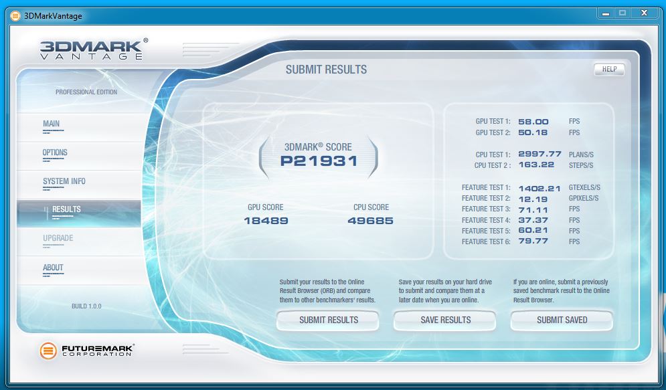The height and width of the screenshot is (390, 666).
Task: Minimize the 3DMarkVantage window
Action: click(606, 13)
